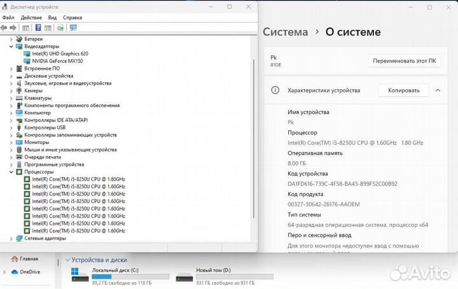Click the Контроллеры USB icon
The width and height of the screenshot is (458, 289).
coord(19,127)
